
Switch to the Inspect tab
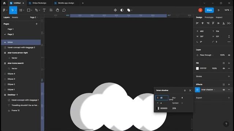(219, 17)
